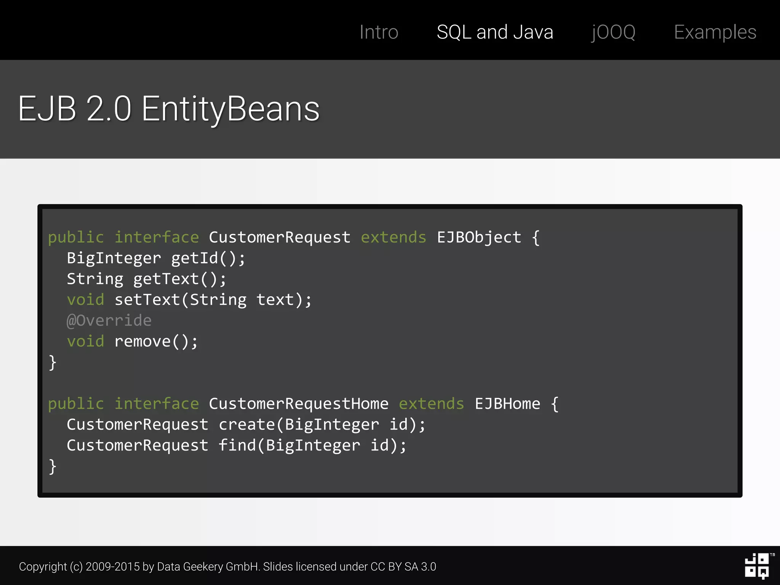Click the create(BigInteger id) method line

pos(246,425)
